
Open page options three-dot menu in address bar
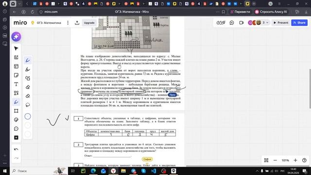click(218, 12)
